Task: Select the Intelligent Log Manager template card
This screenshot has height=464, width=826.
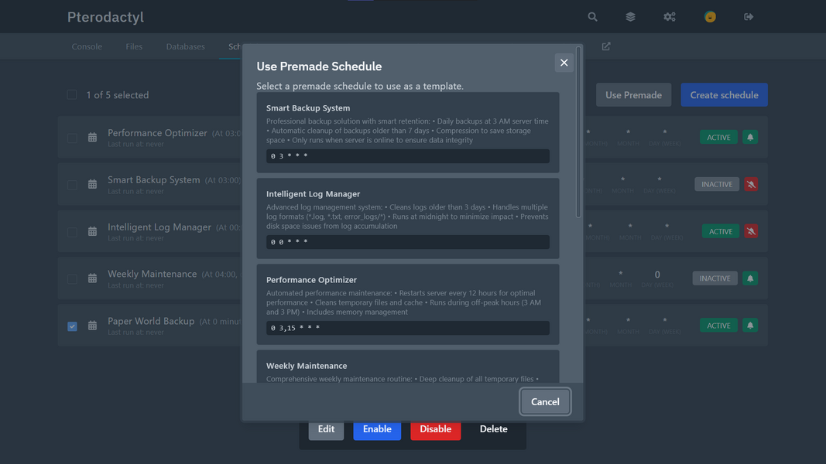Action: click(408, 218)
